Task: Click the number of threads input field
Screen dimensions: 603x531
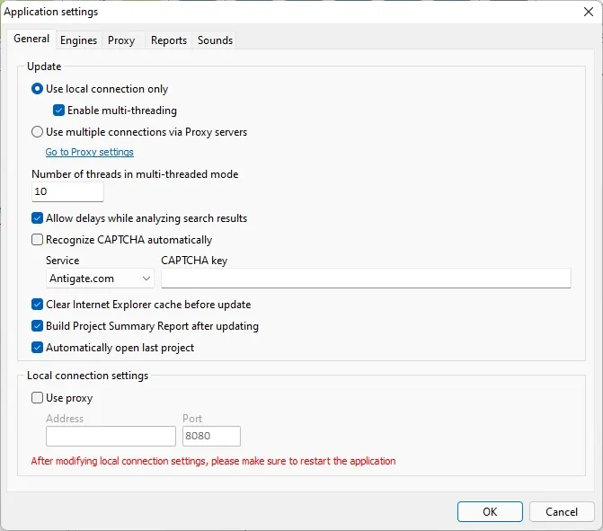Action: click(x=67, y=191)
